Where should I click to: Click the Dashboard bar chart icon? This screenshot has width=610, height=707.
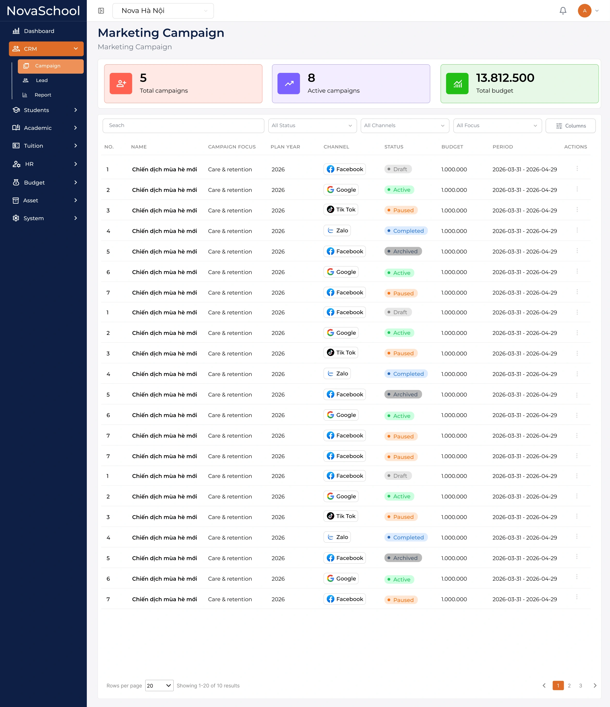pos(16,31)
